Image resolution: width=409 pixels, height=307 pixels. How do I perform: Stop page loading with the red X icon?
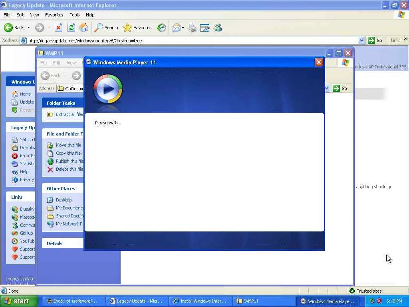coord(58,28)
